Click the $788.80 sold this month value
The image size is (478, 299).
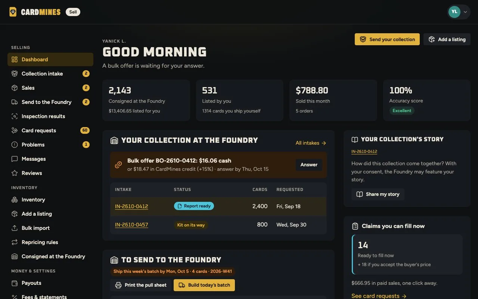point(312,90)
